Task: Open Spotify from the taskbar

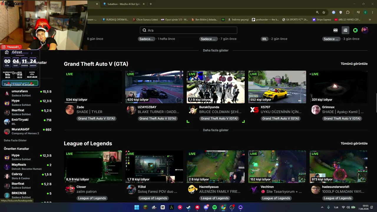Action: click(214, 207)
